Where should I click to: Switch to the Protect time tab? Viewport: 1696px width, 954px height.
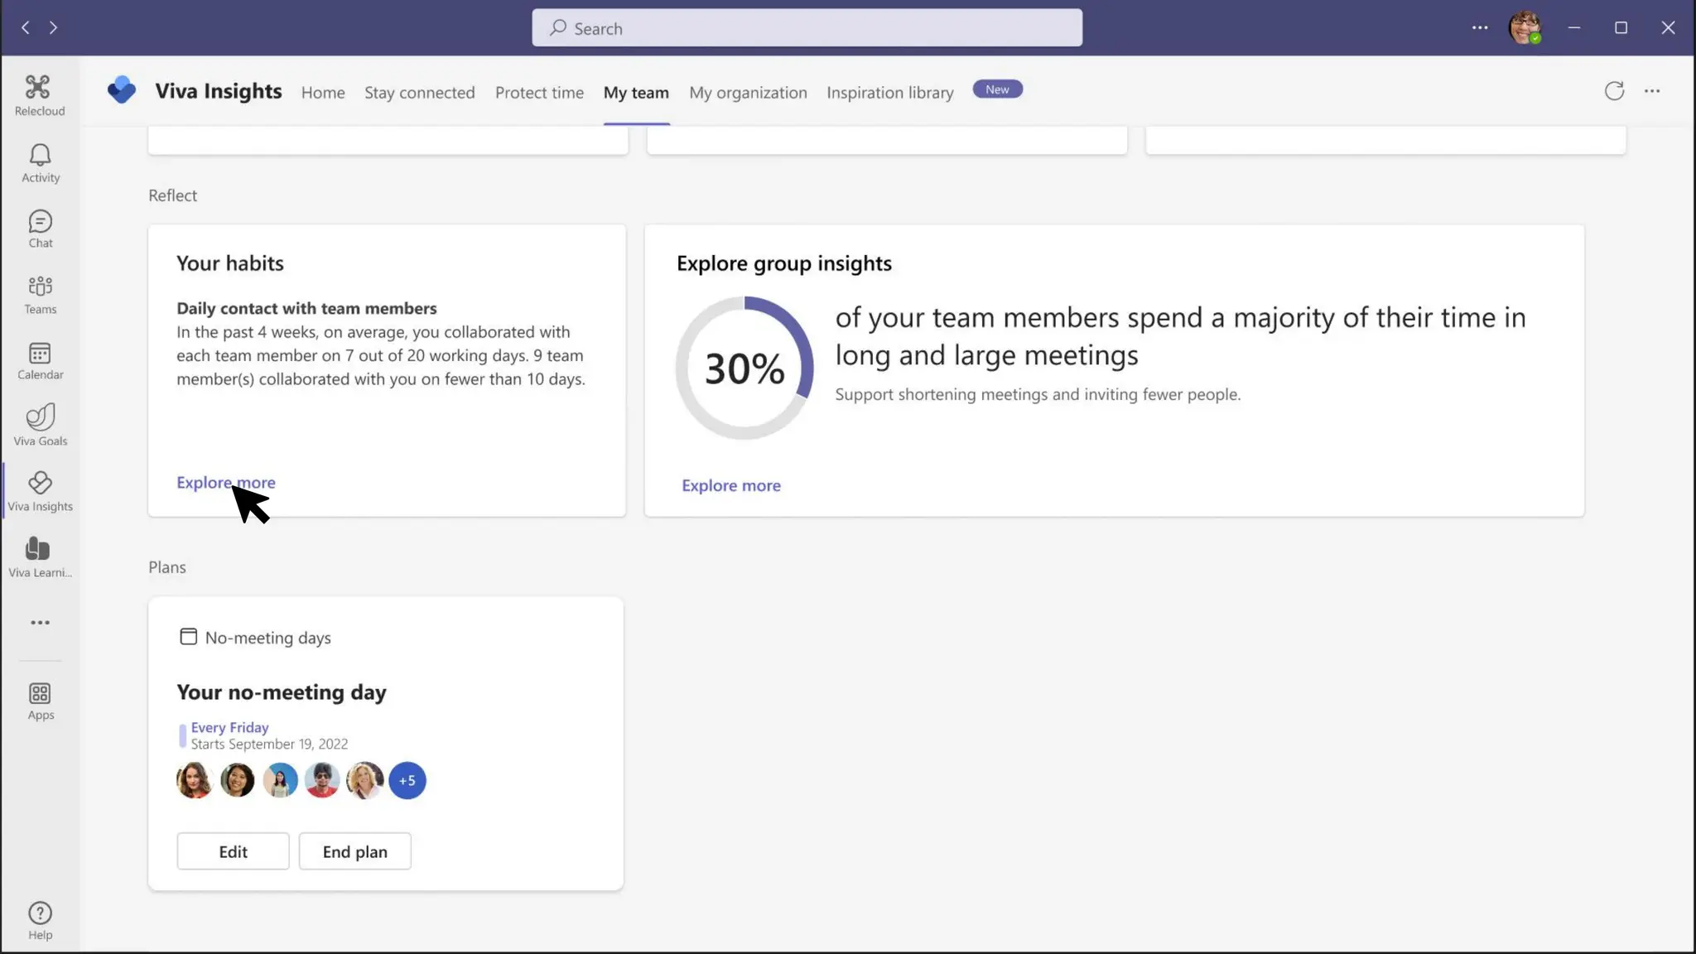pos(539,93)
